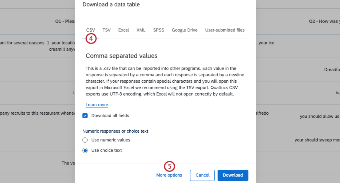The image size is (340, 183).
Task: Click the Q1 column header
Action: click(64, 22)
